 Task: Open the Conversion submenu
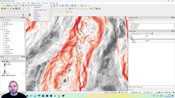pyautogui.click(x=36, y=20)
